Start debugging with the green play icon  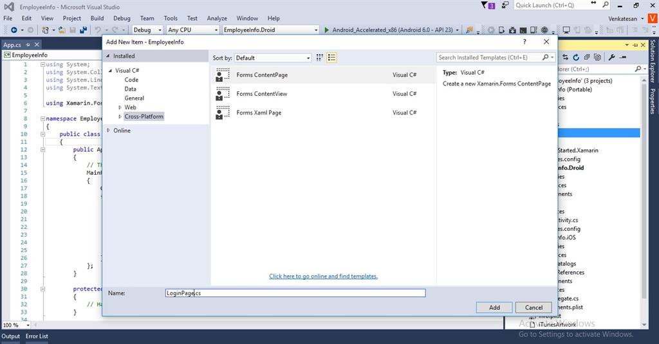326,30
